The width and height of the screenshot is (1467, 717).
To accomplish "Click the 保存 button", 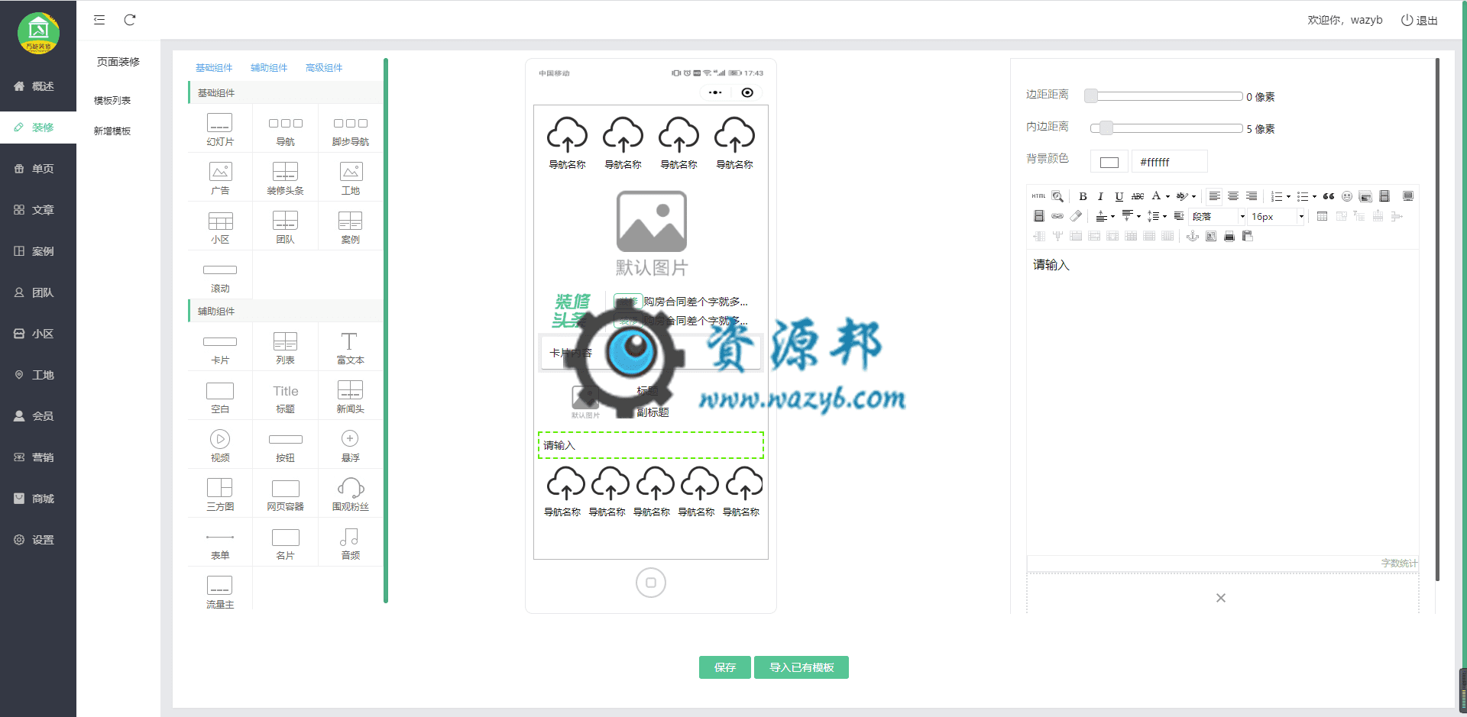I will coord(725,667).
